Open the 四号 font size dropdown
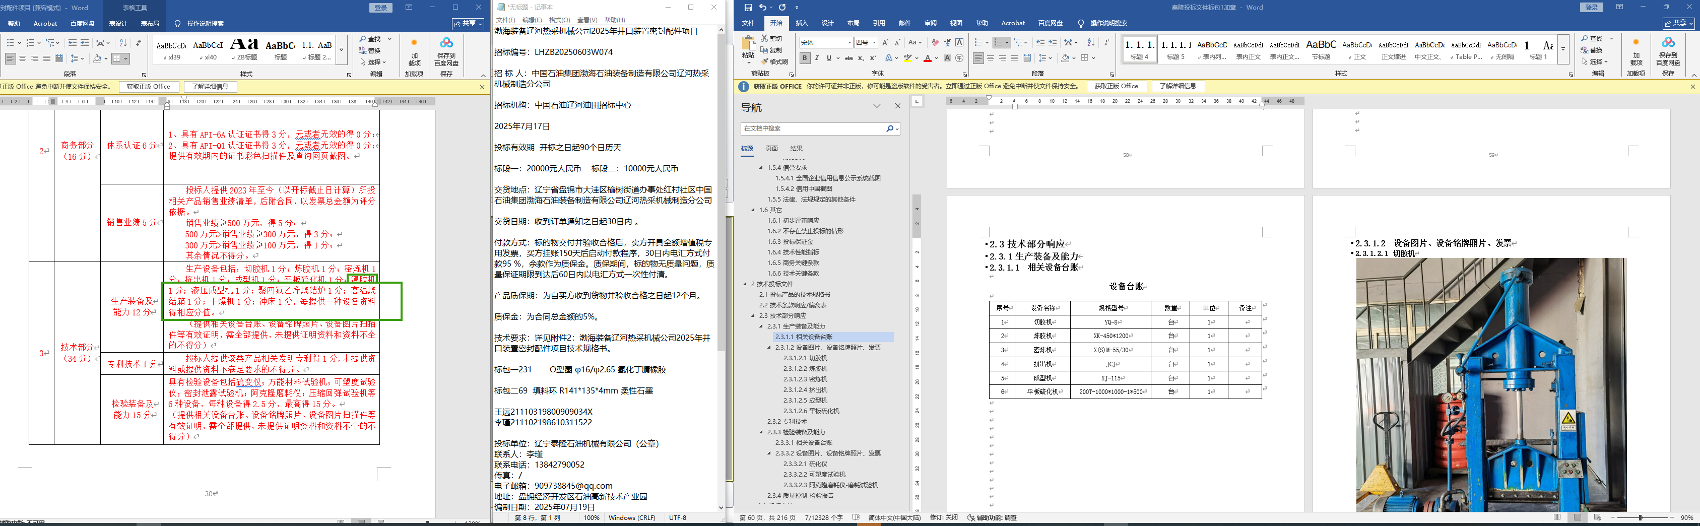This screenshot has width=1700, height=526. tap(874, 42)
